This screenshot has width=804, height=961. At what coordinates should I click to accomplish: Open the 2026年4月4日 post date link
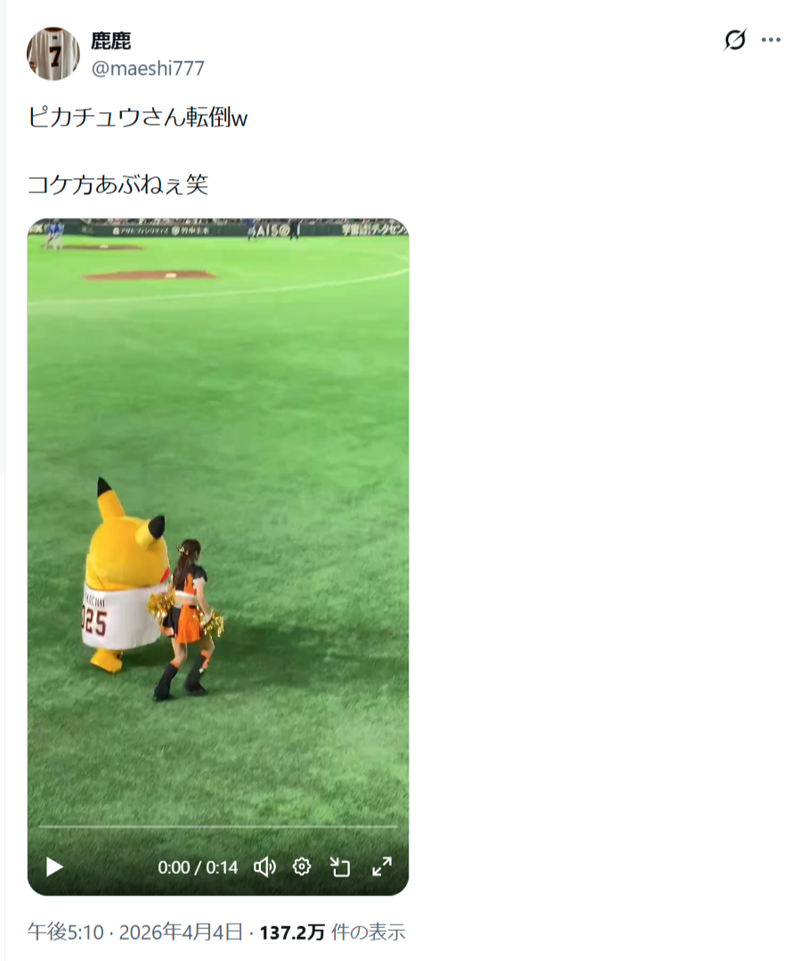tap(181, 932)
